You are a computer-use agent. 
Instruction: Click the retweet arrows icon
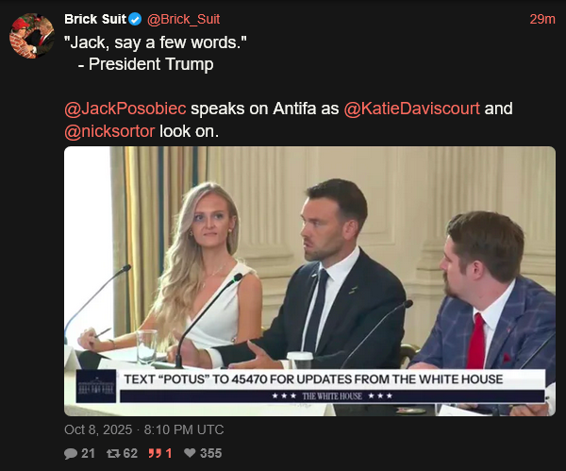coord(113,453)
